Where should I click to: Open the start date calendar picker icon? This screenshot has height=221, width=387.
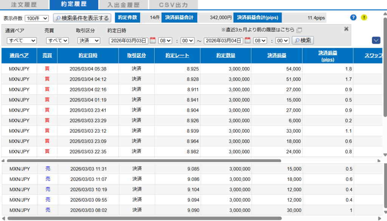coord(153,40)
